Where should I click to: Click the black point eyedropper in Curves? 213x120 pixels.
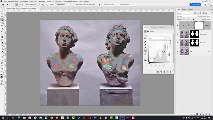coord(145,42)
